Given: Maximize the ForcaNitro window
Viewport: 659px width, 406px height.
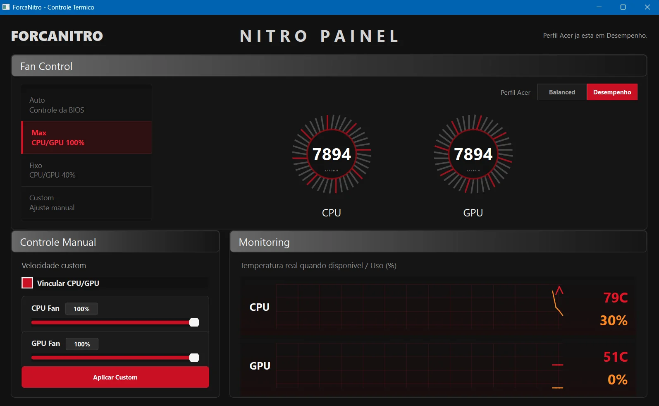Looking at the screenshot, I should [x=623, y=7].
